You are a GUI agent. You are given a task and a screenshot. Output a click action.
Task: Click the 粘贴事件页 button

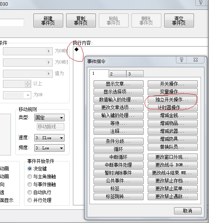[x=114, y=21]
